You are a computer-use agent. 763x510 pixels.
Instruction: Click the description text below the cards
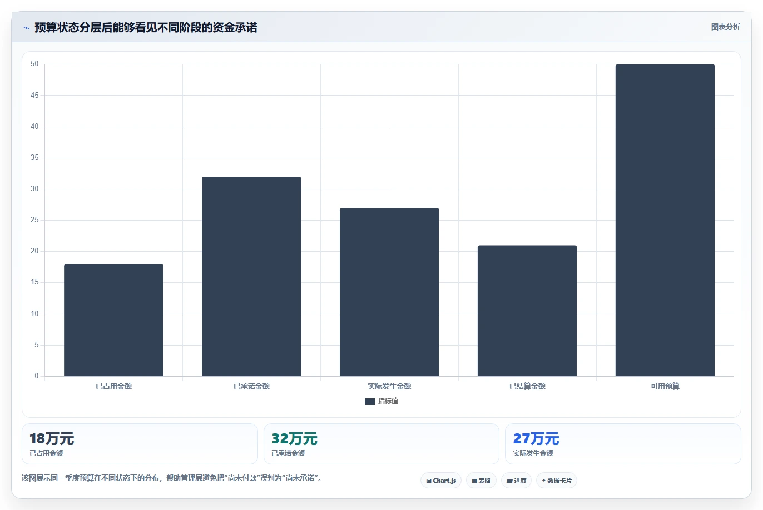(x=172, y=478)
